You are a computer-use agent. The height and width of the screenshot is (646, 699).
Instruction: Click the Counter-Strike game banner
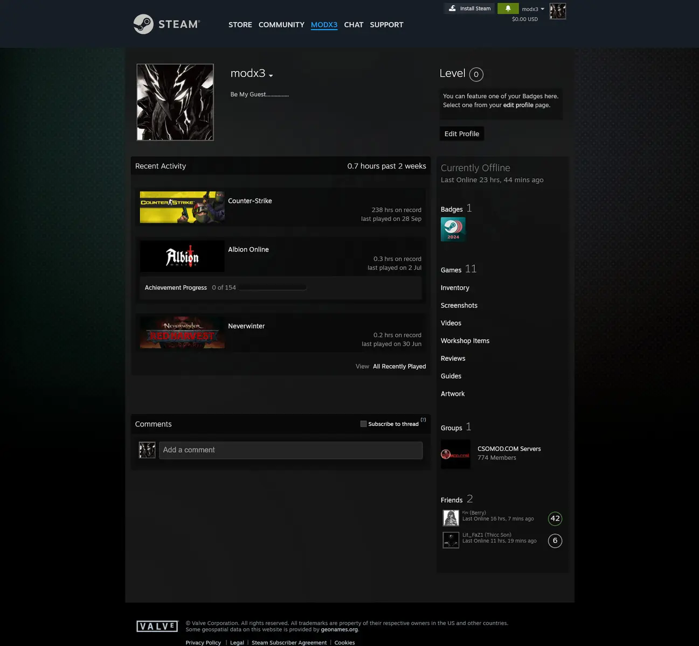pos(182,207)
